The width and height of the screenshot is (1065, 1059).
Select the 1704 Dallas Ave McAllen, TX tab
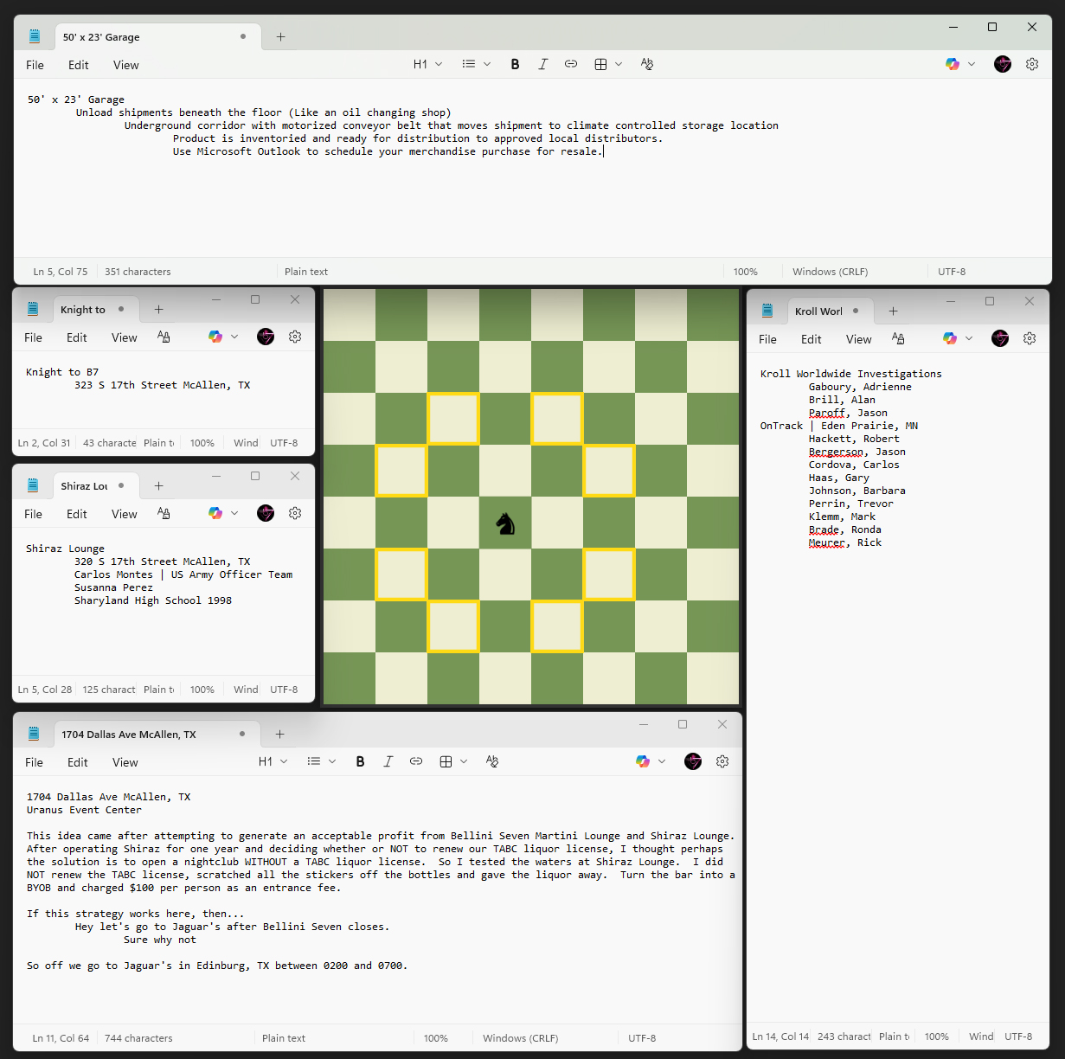click(129, 735)
